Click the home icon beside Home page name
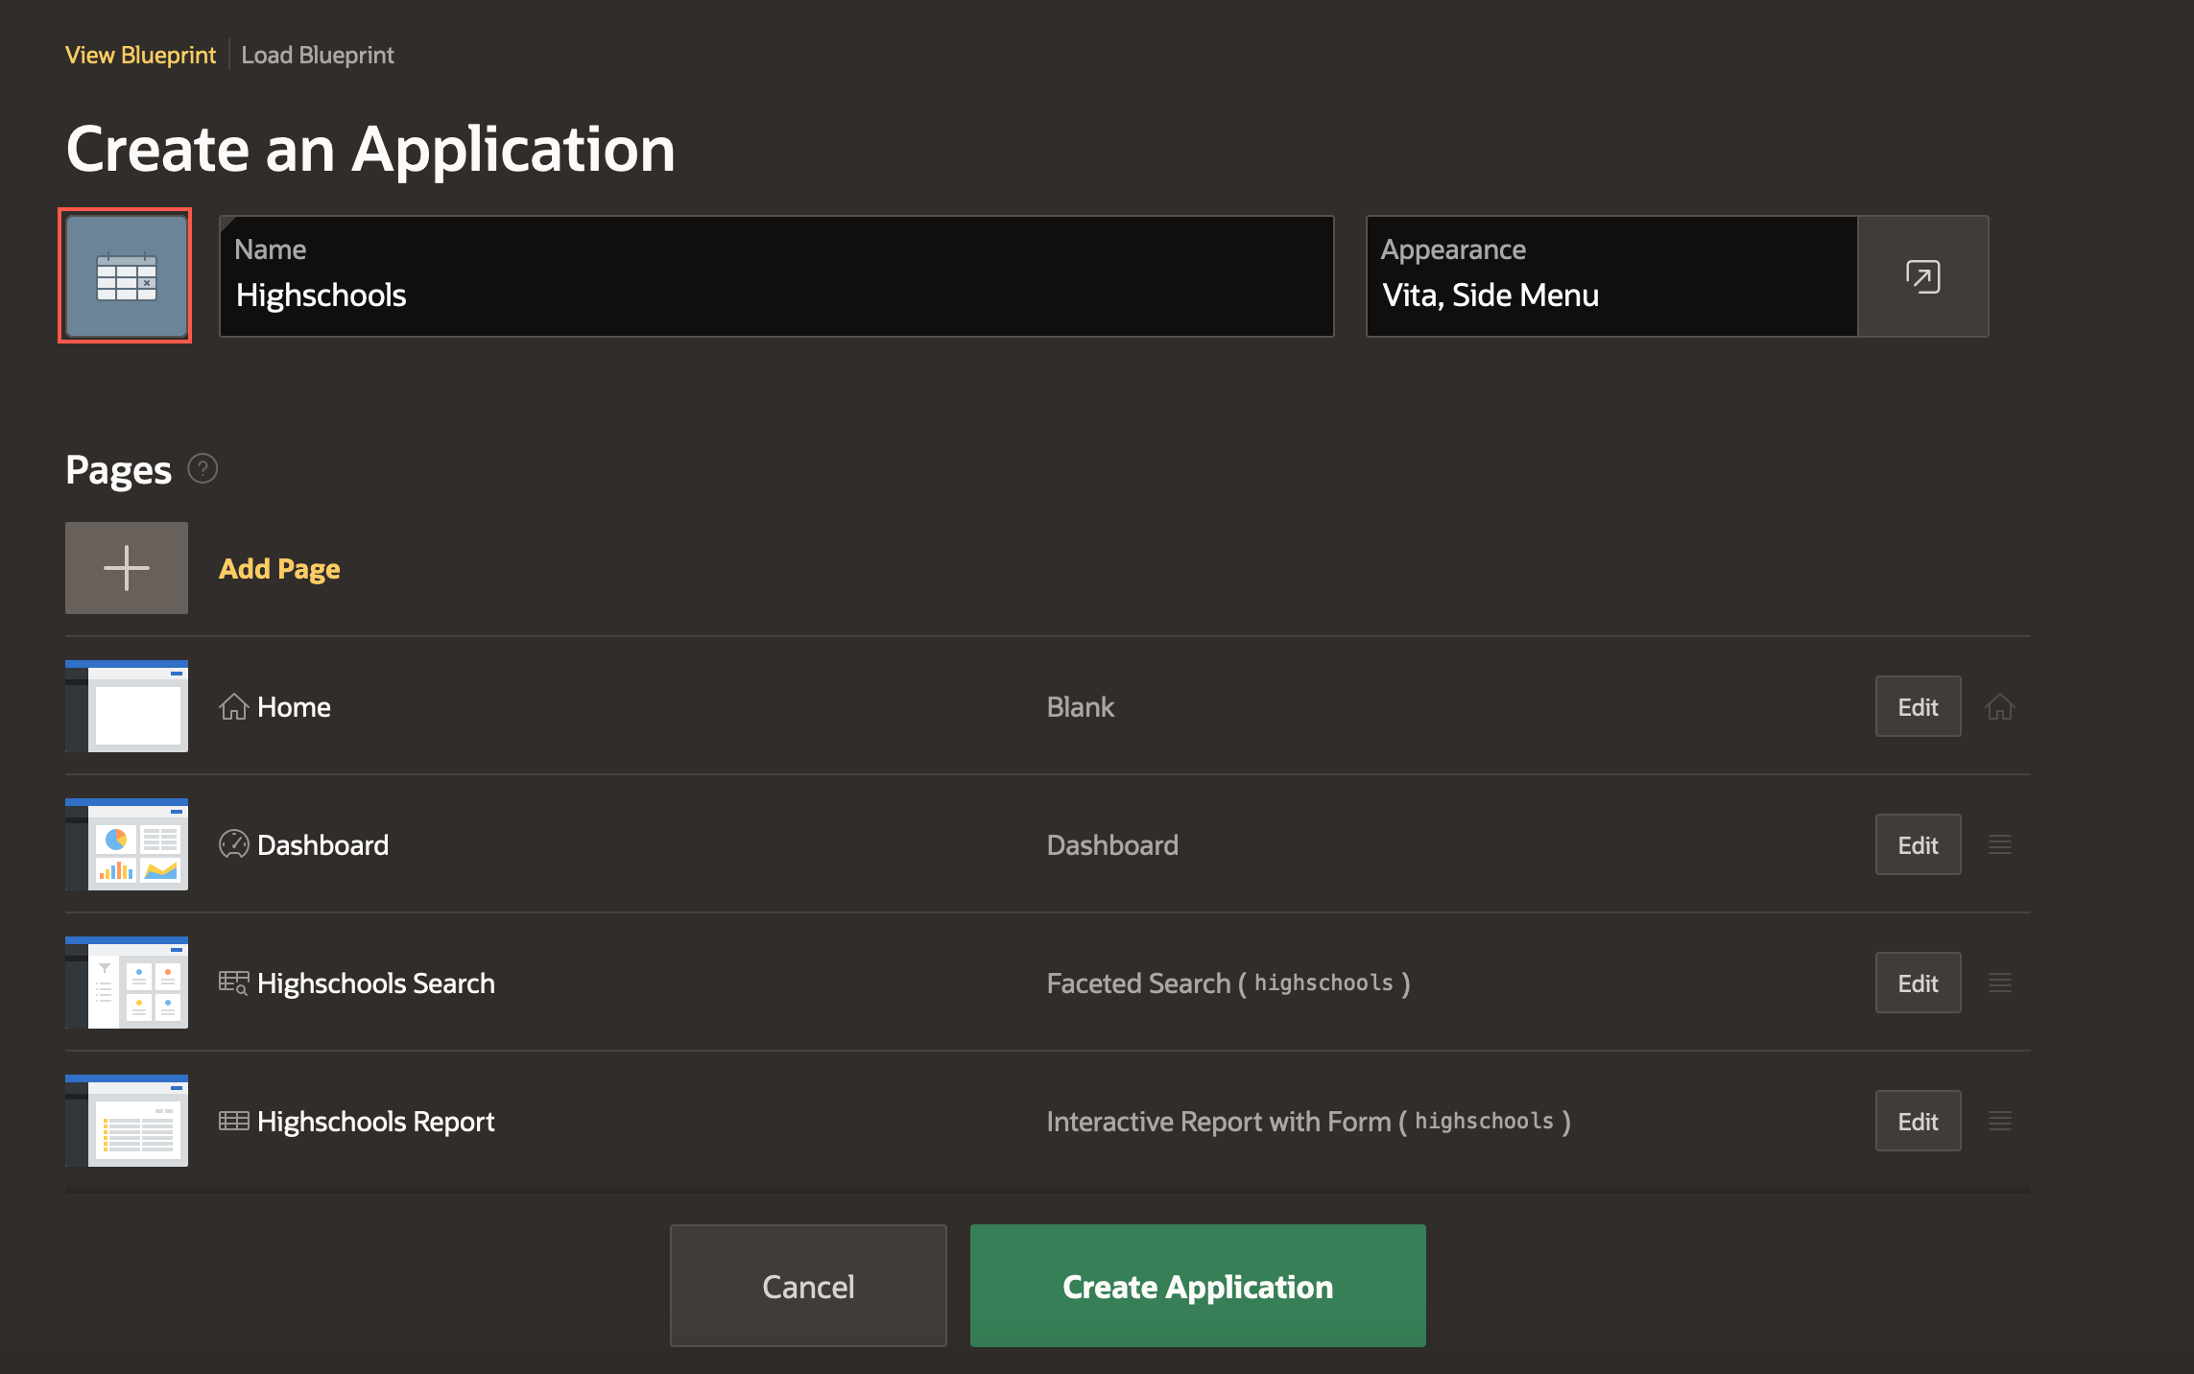 [x=234, y=707]
